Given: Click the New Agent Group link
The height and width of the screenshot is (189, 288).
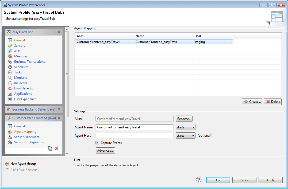Looking at the screenshot, I should pyautogui.click(x=23, y=164).
